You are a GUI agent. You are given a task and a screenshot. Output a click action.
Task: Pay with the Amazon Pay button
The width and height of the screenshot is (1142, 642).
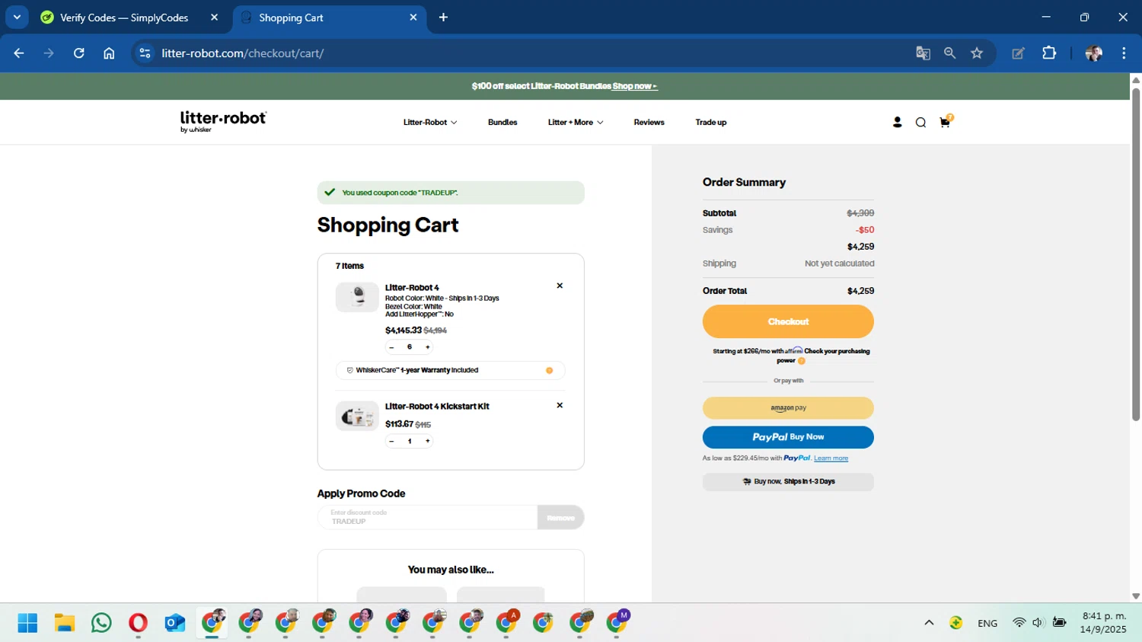tap(788, 408)
